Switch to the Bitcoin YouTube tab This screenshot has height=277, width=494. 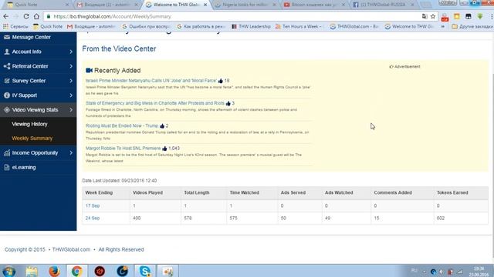(x=314, y=5)
